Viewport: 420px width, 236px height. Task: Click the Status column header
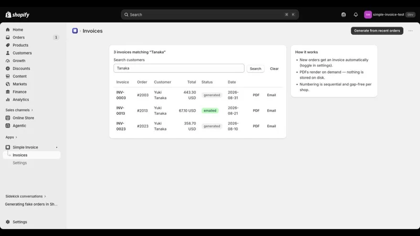[207, 82]
